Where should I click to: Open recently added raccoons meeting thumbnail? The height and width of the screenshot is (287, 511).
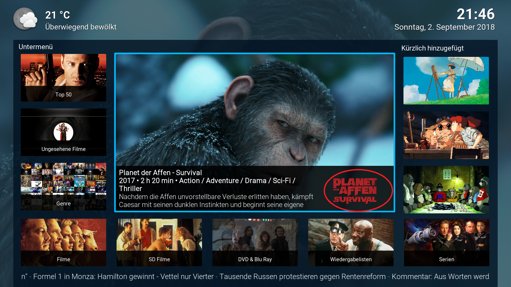coord(446,189)
